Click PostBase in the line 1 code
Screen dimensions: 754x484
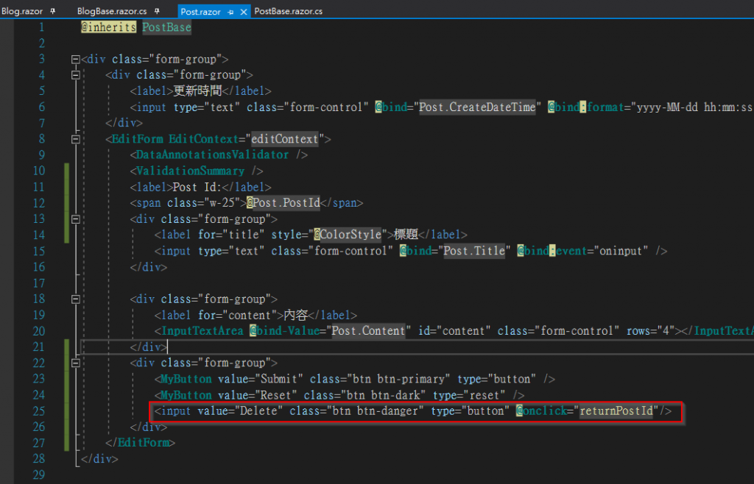click(x=166, y=27)
